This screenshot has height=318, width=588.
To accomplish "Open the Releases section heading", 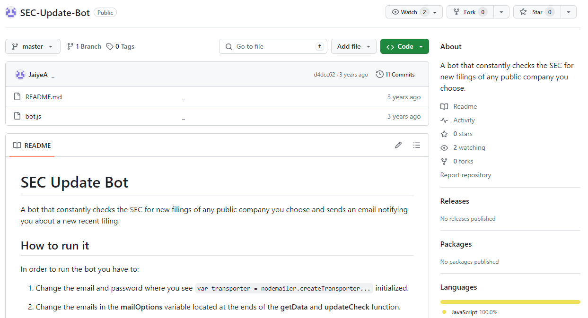I will (455, 201).
